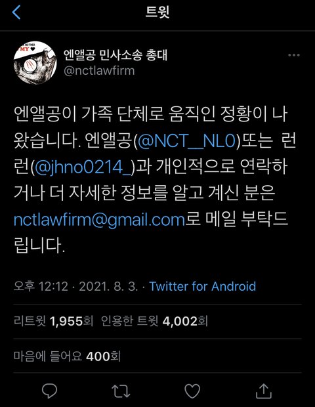The height and width of the screenshot is (407, 315).
Task: Tap the tweet timestamp 오후 12:12
Action: point(41,286)
